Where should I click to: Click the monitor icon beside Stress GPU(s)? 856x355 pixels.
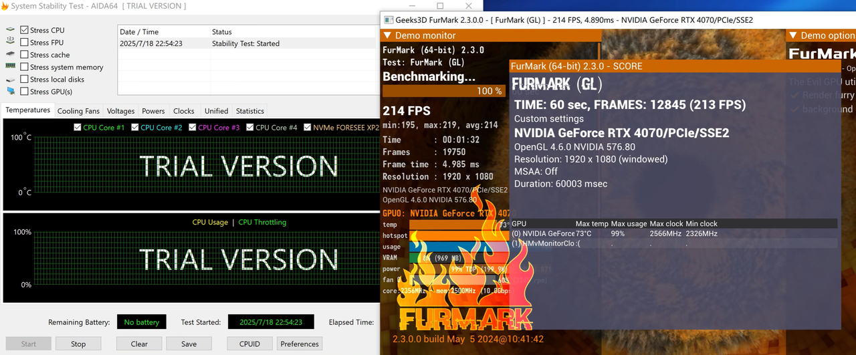point(10,91)
